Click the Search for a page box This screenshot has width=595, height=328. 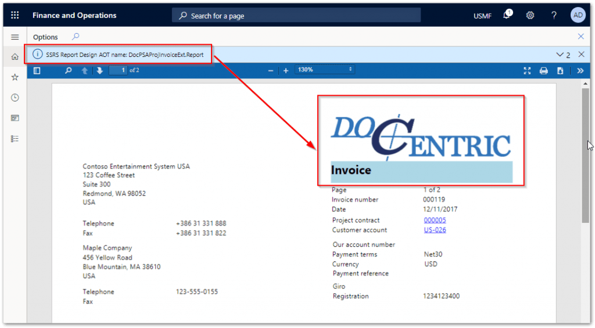pos(296,16)
